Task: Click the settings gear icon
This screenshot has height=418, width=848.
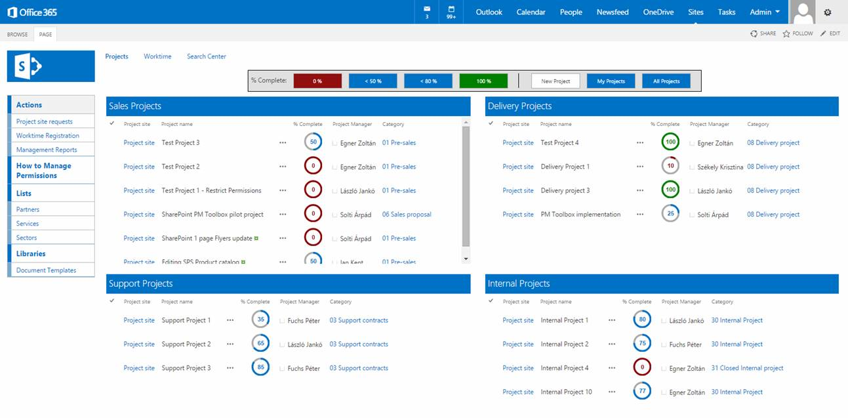Action: point(828,12)
